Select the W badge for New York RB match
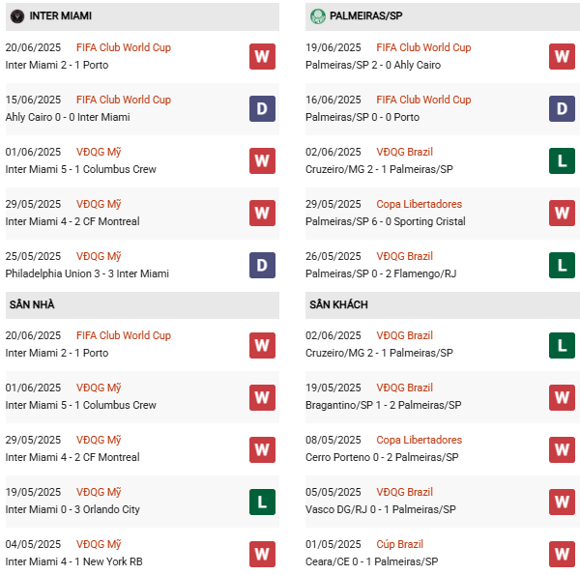The height and width of the screenshot is (575, 580). click(262, 554)
